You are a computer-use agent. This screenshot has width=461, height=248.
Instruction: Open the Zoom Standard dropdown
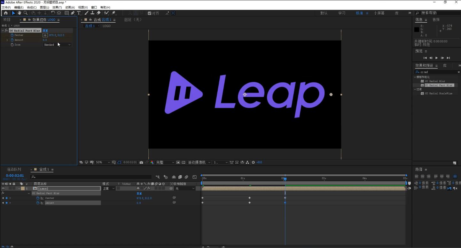57,45
